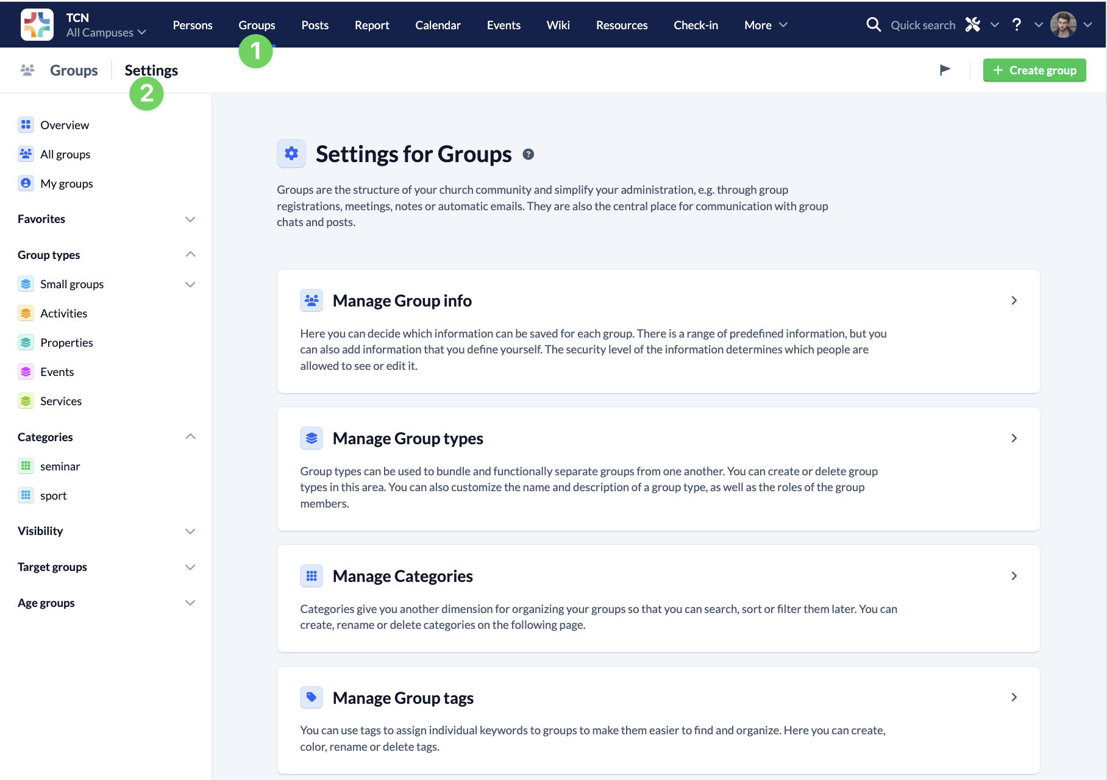
Task: Click the Manage Group info icon
Action: [x=311, y=300]
